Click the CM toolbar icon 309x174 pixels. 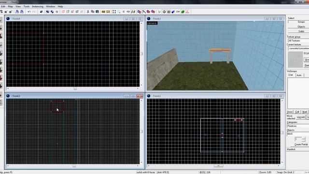tap(178, 12)
